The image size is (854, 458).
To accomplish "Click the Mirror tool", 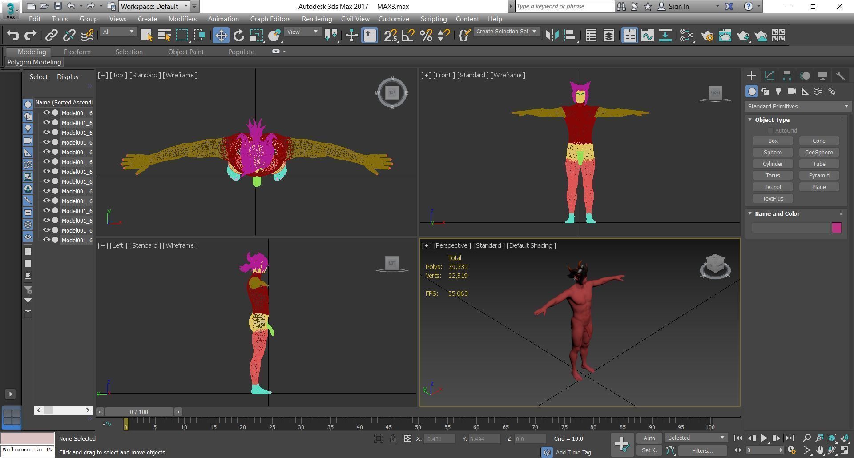I will click(552, 36).
